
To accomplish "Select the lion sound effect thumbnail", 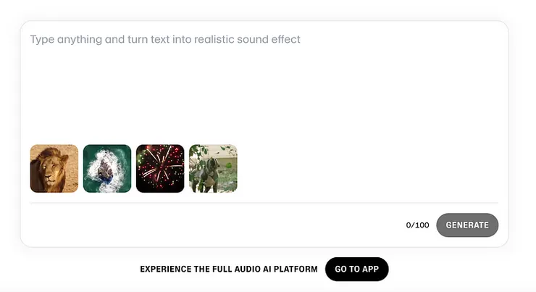I will (54, 169).
